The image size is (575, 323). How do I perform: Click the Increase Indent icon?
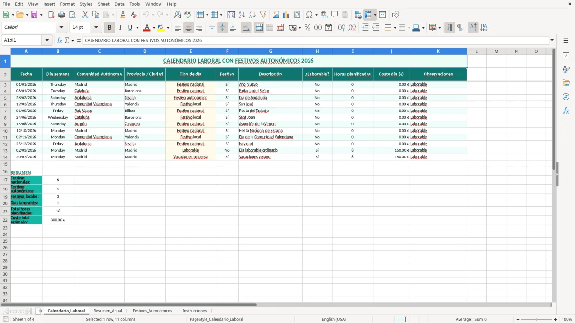coord(365,28)
